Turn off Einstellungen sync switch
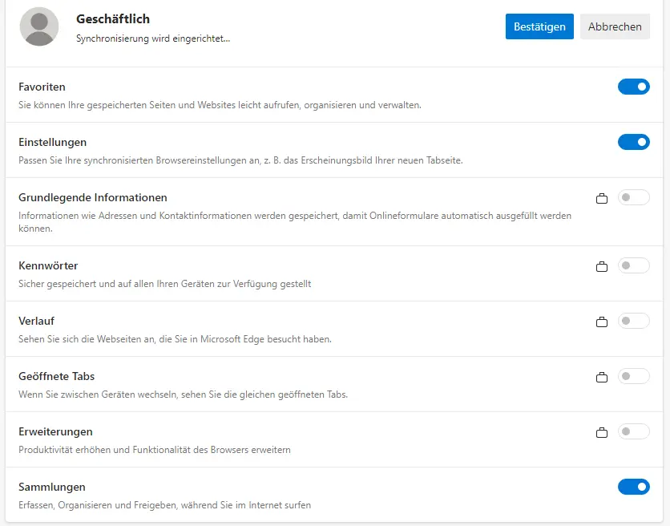Screen dimensions: 670x526 click(x=633, y=142)
